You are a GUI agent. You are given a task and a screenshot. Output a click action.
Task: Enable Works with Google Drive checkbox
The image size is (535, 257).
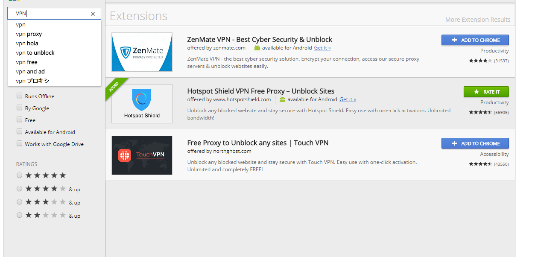point(19,144)
